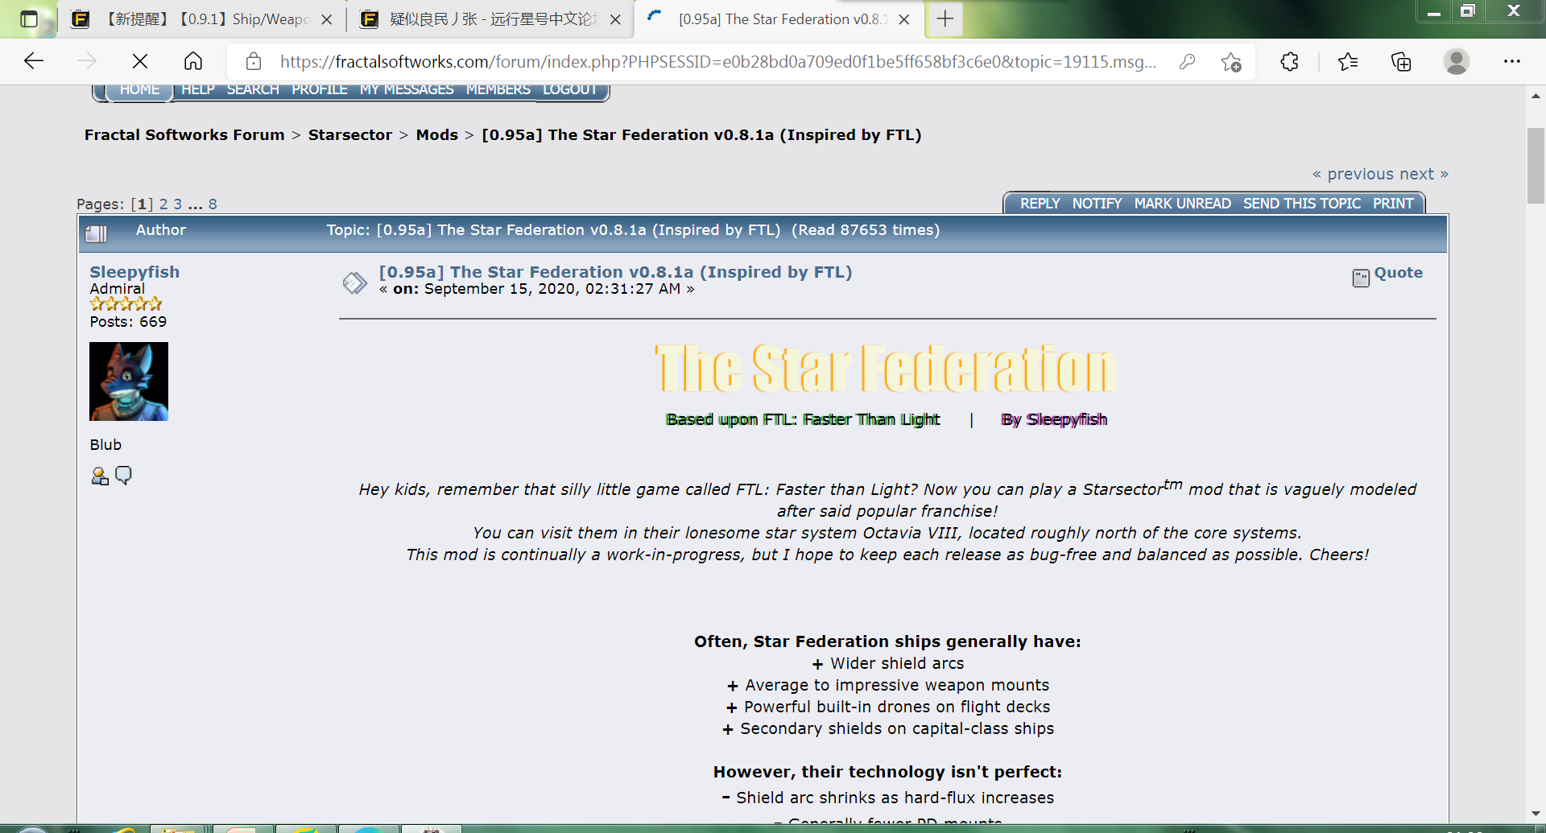Click the browser Back arrow button
The image size is (1546, 833).
34,61
